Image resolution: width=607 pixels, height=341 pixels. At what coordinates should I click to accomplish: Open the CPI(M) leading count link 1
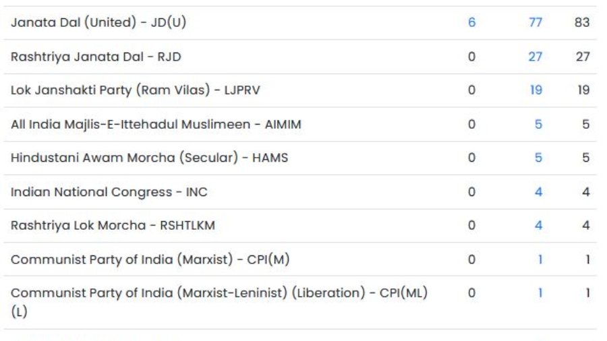point(539,259)
